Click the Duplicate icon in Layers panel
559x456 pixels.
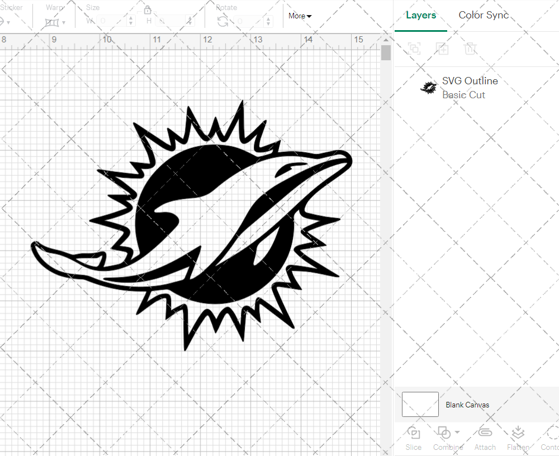tap(443, 49)
